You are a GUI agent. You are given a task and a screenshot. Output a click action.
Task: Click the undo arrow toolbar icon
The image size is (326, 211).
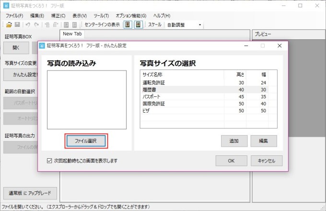(28, 24)
